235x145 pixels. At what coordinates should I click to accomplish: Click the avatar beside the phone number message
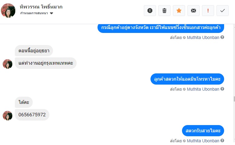[8, 116]
